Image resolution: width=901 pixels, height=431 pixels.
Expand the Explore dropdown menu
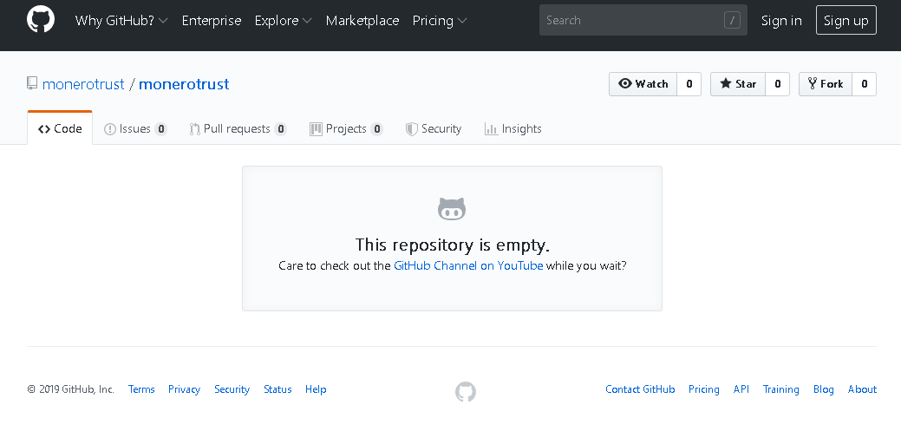284,21
